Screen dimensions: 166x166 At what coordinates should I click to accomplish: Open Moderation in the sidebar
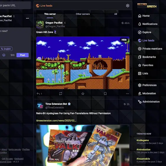pyautogui.click(x=147, y=93)
